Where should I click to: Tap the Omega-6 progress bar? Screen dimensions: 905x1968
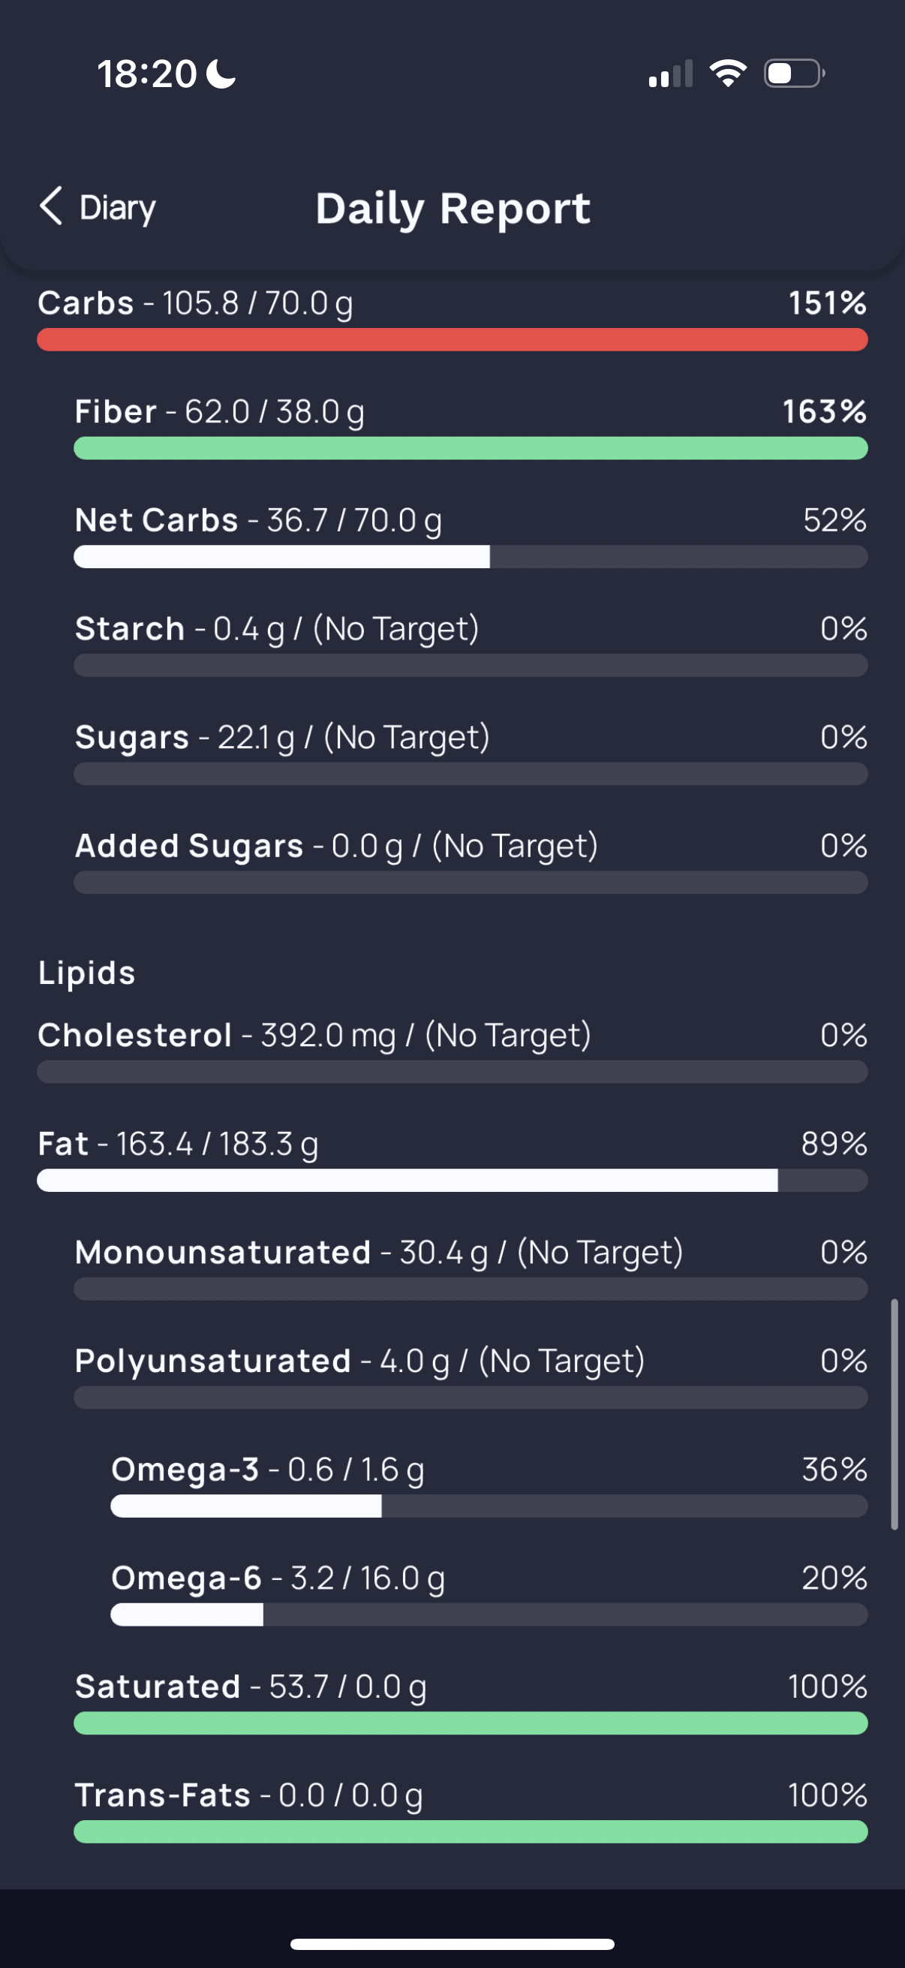[x=489, y=1614]
